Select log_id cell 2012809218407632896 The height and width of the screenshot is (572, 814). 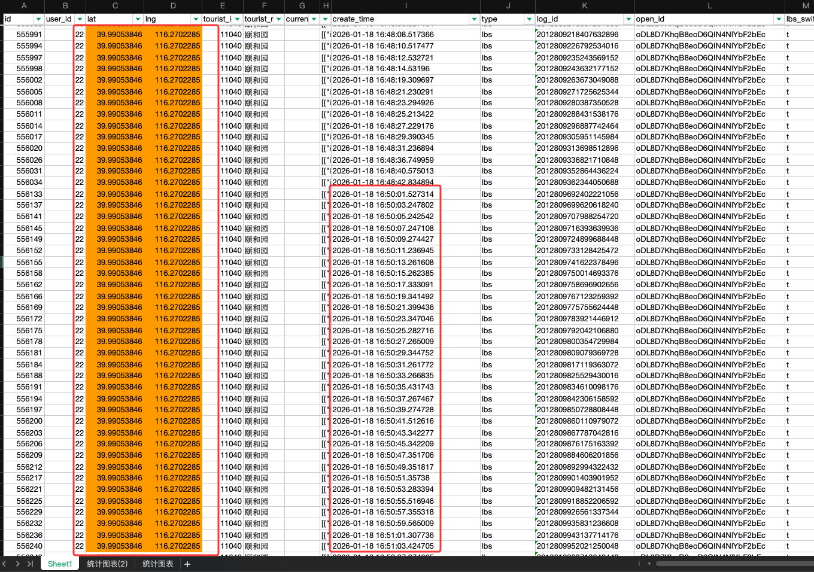pos(585,35)
